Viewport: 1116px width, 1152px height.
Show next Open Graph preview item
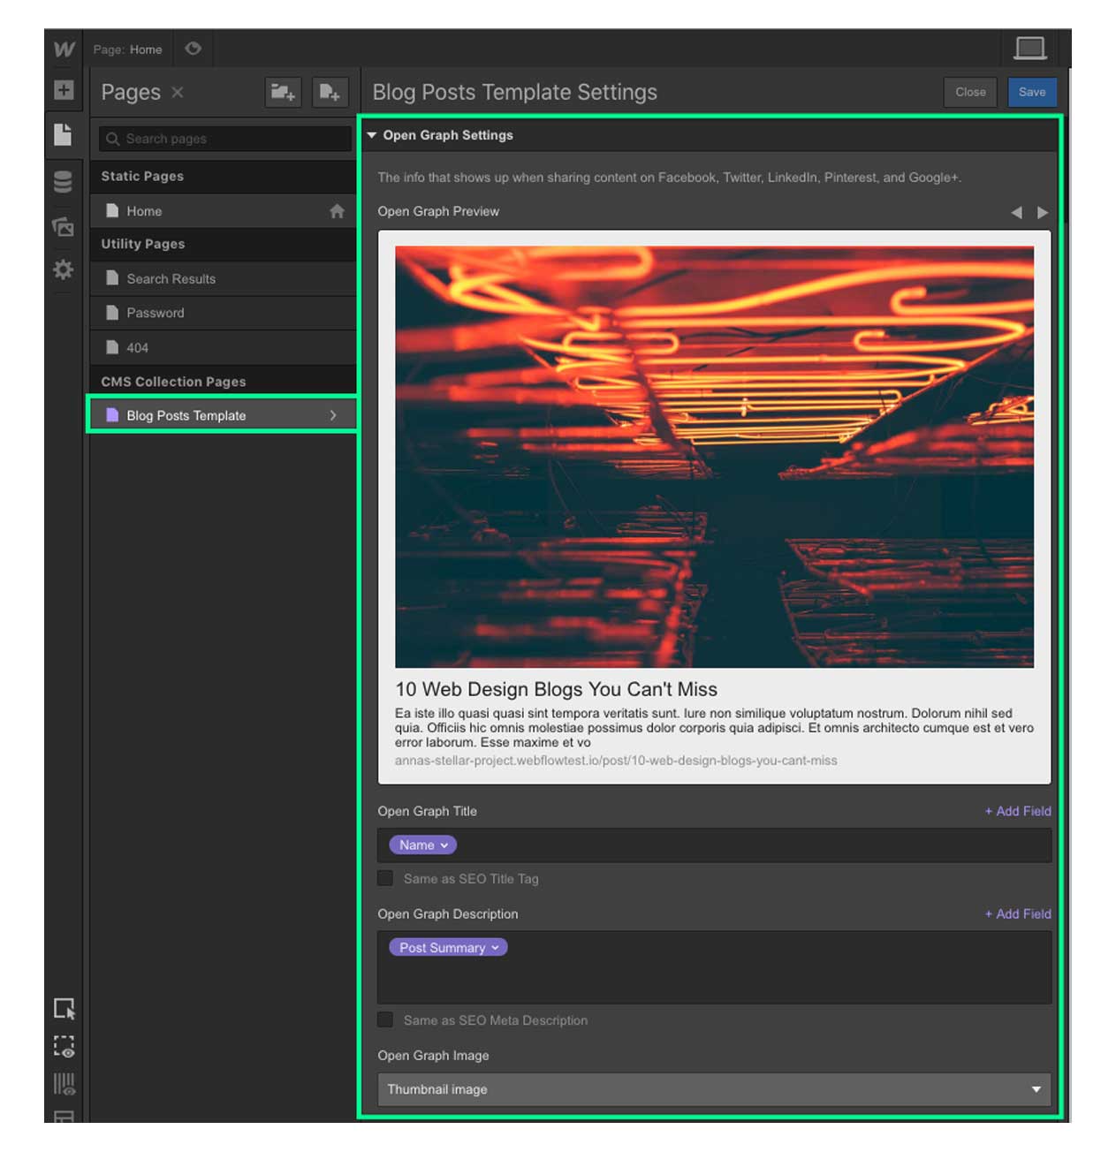pos(1043,212)
